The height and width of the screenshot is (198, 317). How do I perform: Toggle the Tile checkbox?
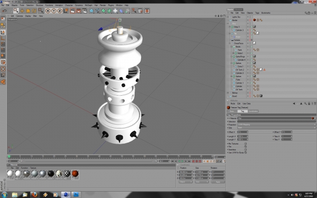tap(246, 147)
